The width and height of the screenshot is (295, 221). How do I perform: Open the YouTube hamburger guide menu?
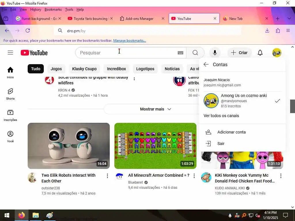pos(10,53)
